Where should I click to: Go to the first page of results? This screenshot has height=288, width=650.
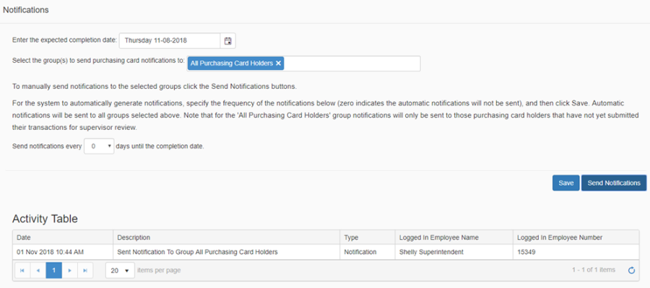tap(22, 270)
